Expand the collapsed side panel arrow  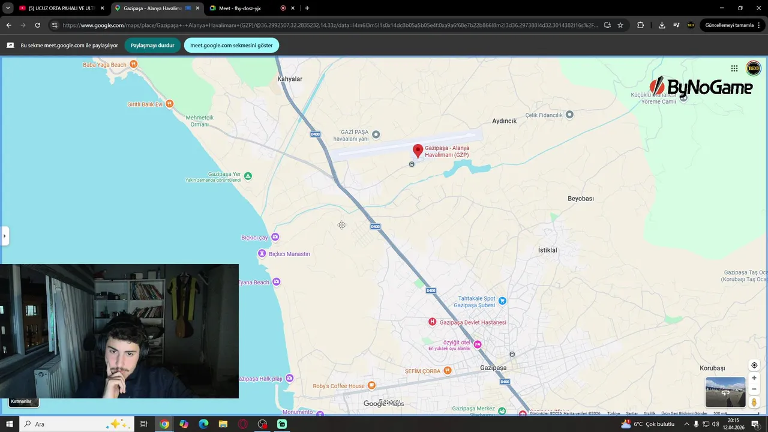(x=5, y=236)
